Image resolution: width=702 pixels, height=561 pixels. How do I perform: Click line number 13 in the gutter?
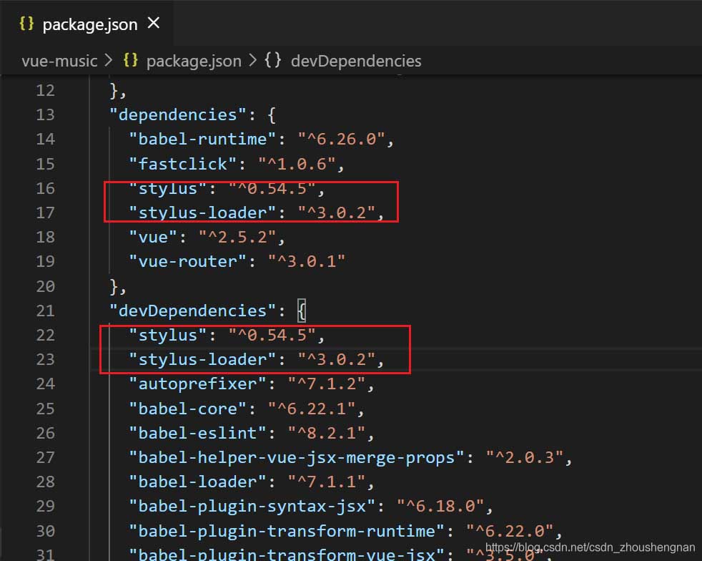tap(45, 114)
